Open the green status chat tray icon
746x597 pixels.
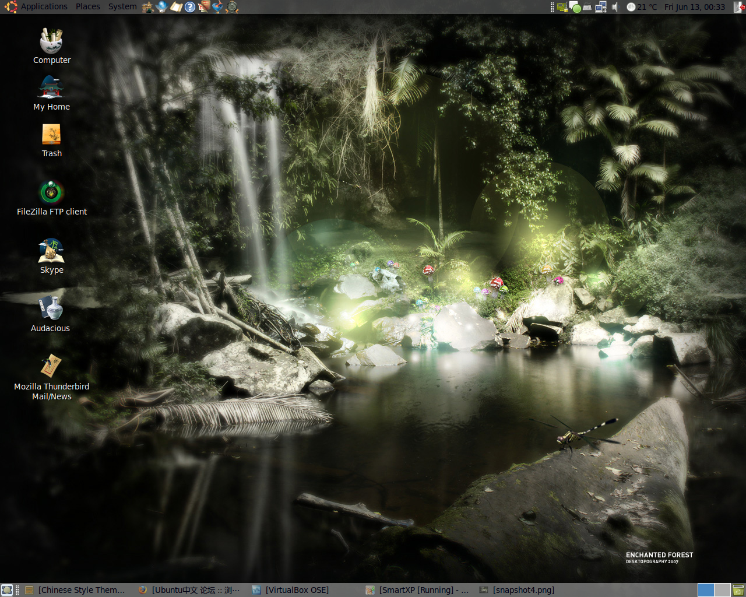pyautogui.click(x=575, y=7)
